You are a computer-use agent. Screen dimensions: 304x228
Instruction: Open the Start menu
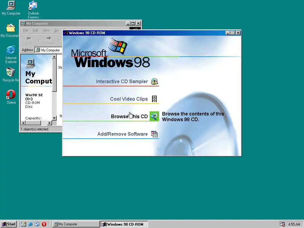pos(9,224)
